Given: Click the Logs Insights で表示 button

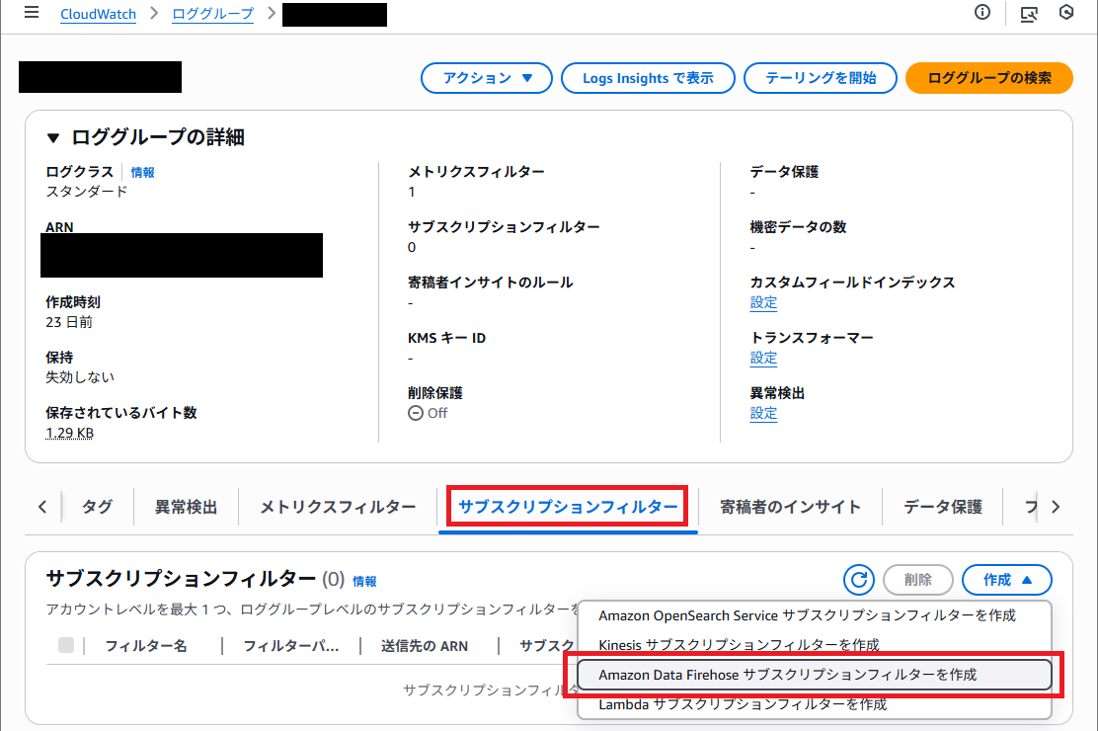Looking at the screenshot, I should point(648,78).
